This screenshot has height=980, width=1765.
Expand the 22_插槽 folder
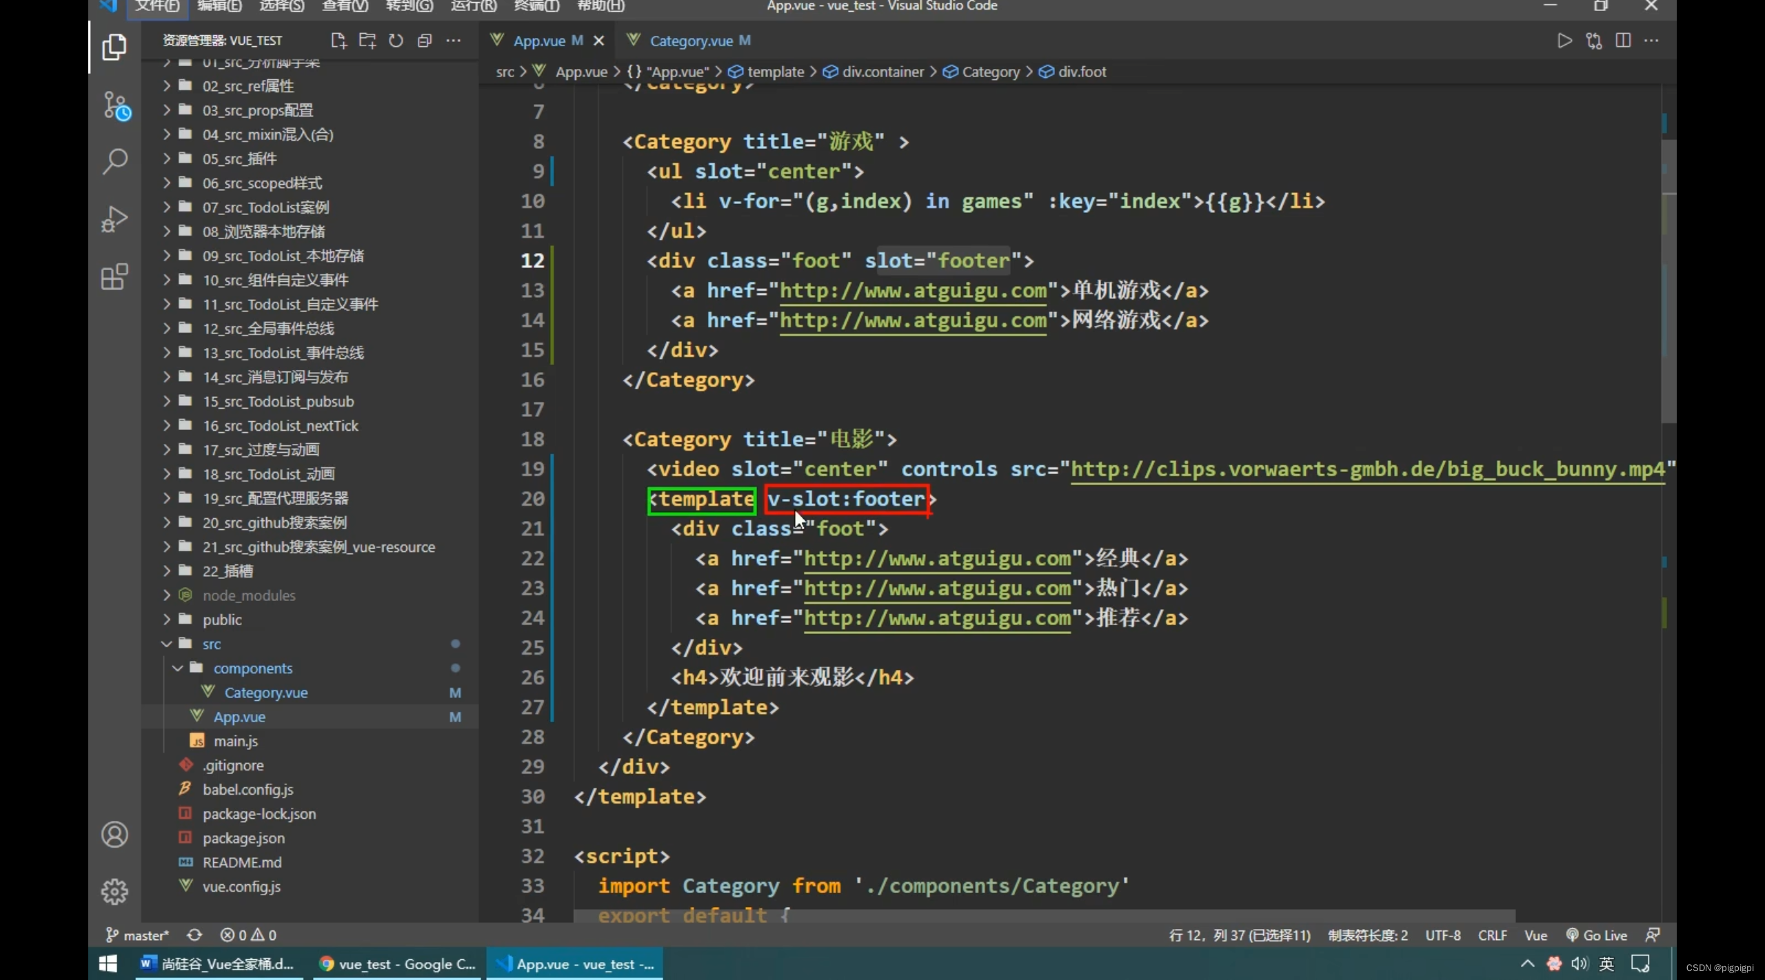click(x=310, y=571)
